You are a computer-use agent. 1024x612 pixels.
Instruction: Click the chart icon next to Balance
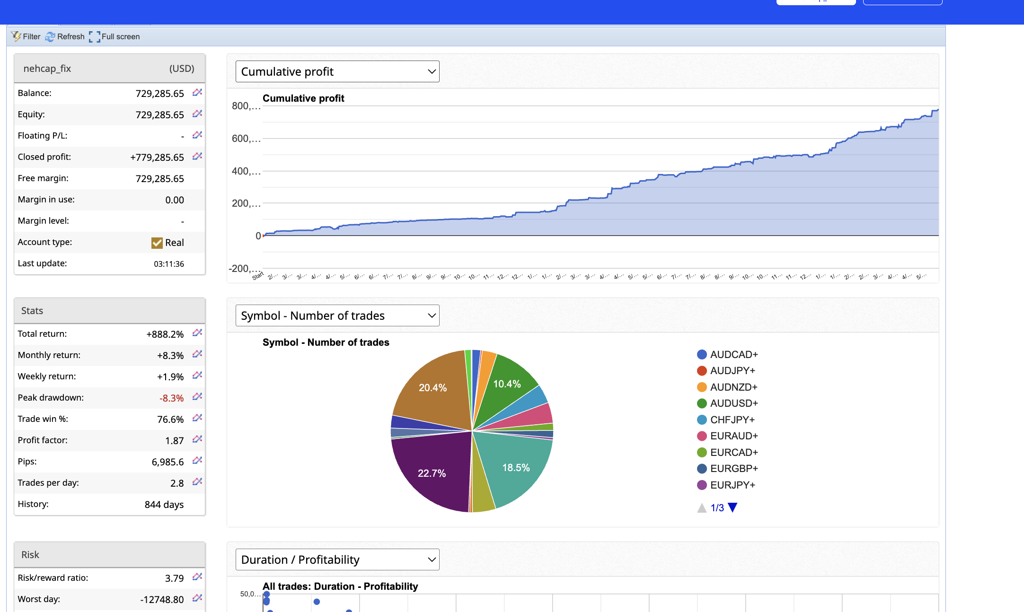click(x=197, y=92)
